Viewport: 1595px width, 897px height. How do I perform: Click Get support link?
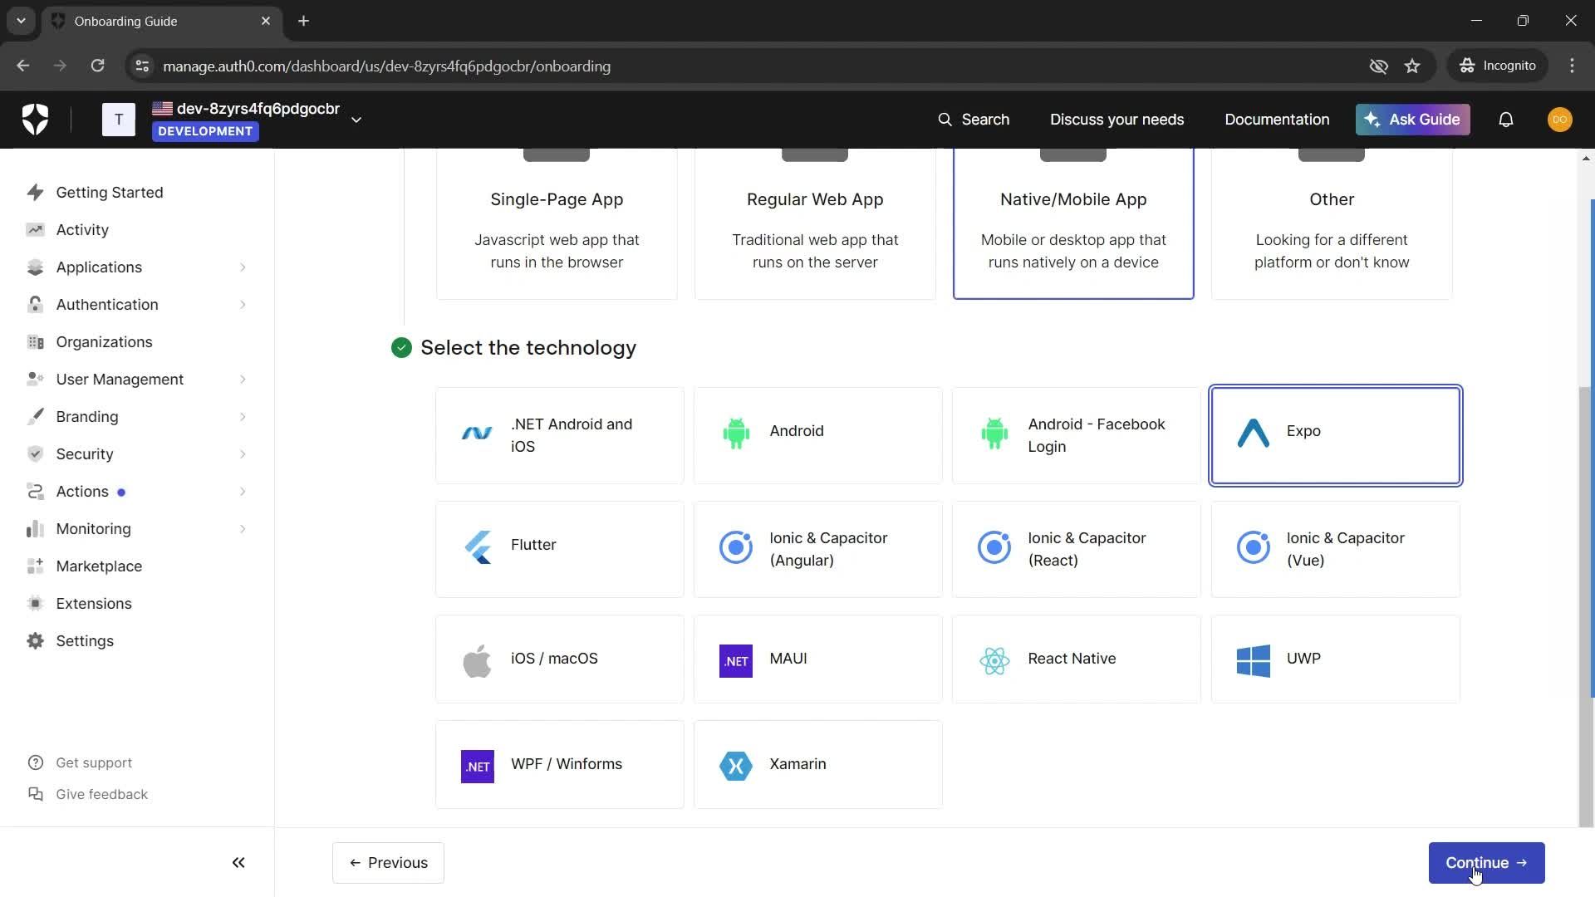click(x=93, y=762)
